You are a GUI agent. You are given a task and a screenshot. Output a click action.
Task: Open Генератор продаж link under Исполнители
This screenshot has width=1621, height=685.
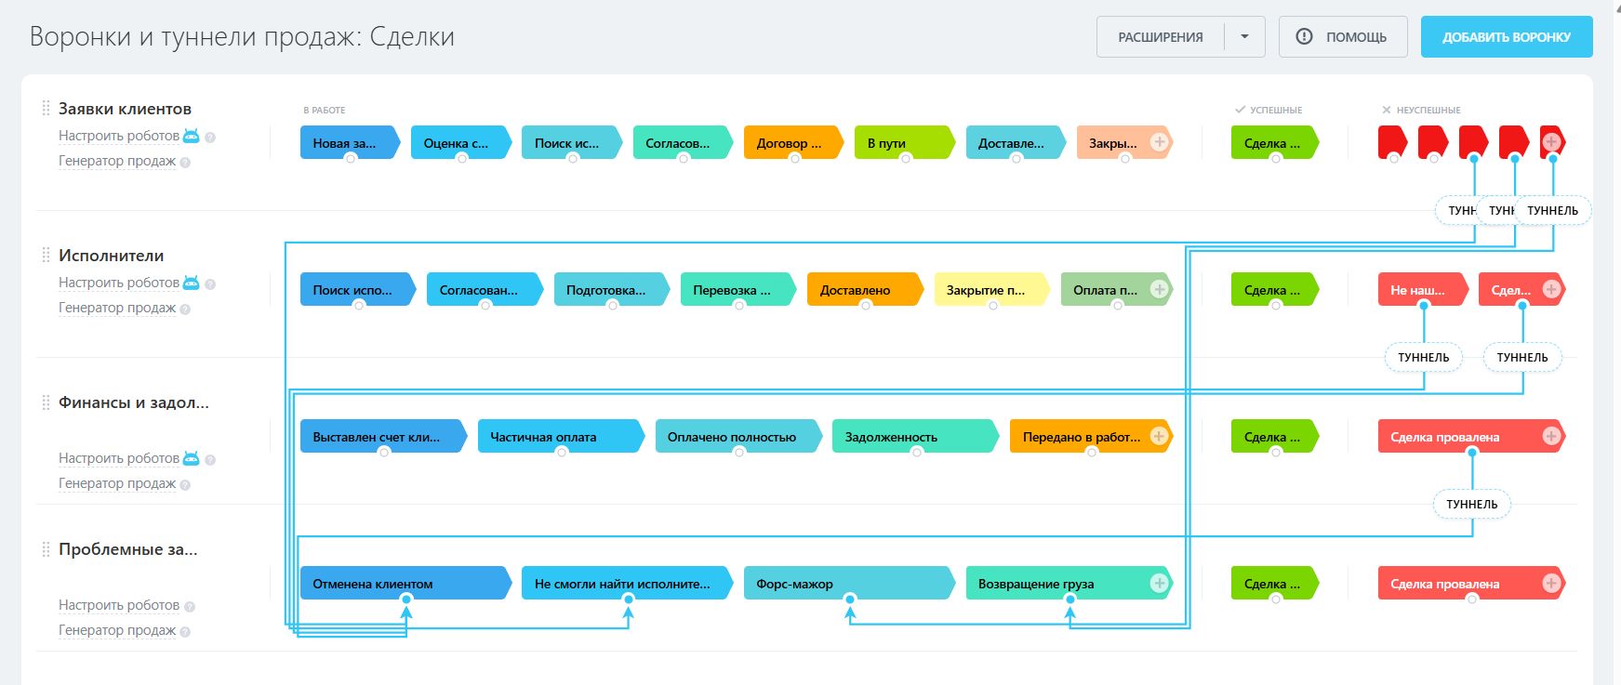(117, 308)
